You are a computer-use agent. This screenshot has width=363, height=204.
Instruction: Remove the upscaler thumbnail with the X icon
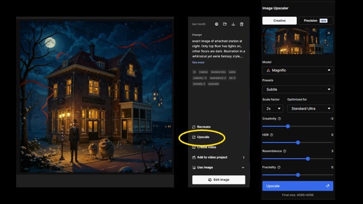329,33
